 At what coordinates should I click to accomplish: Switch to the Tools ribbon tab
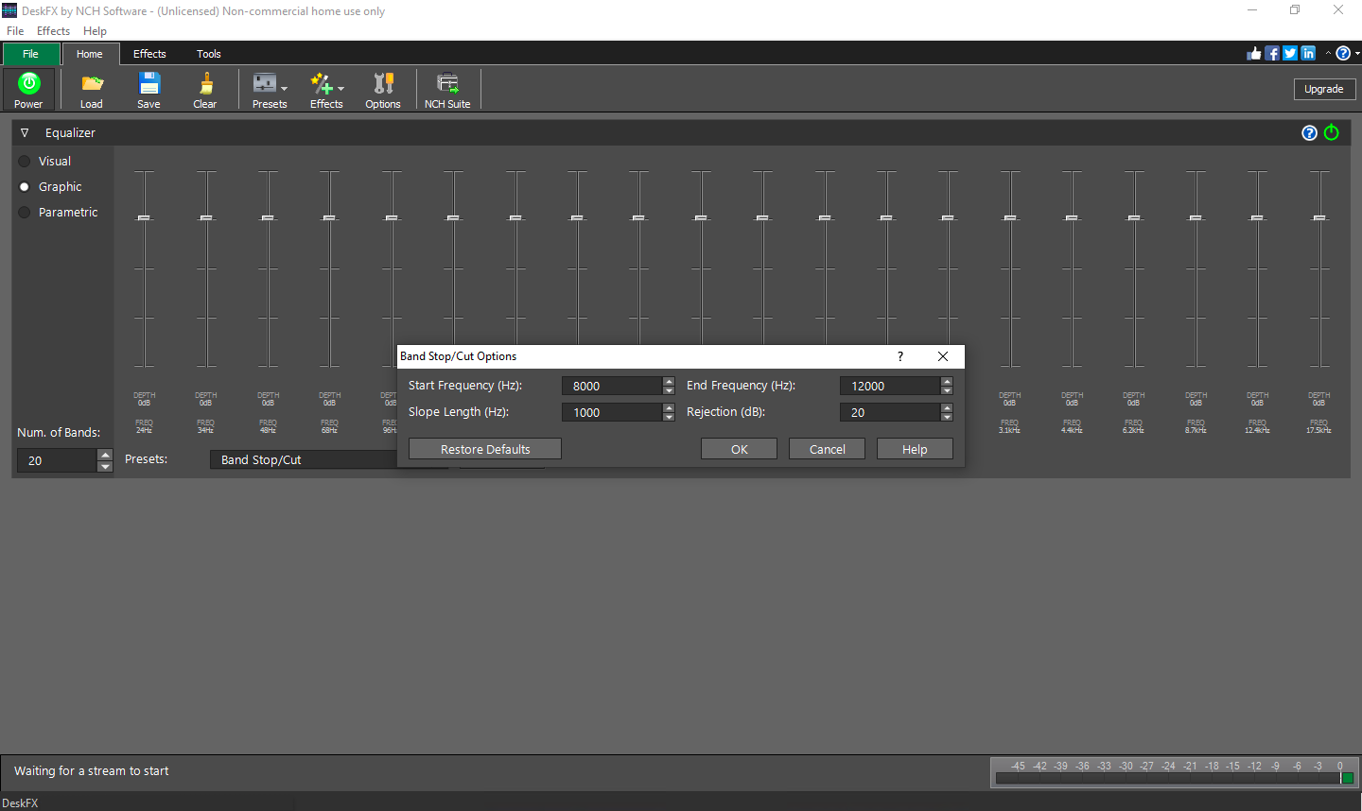coord(209,54)
